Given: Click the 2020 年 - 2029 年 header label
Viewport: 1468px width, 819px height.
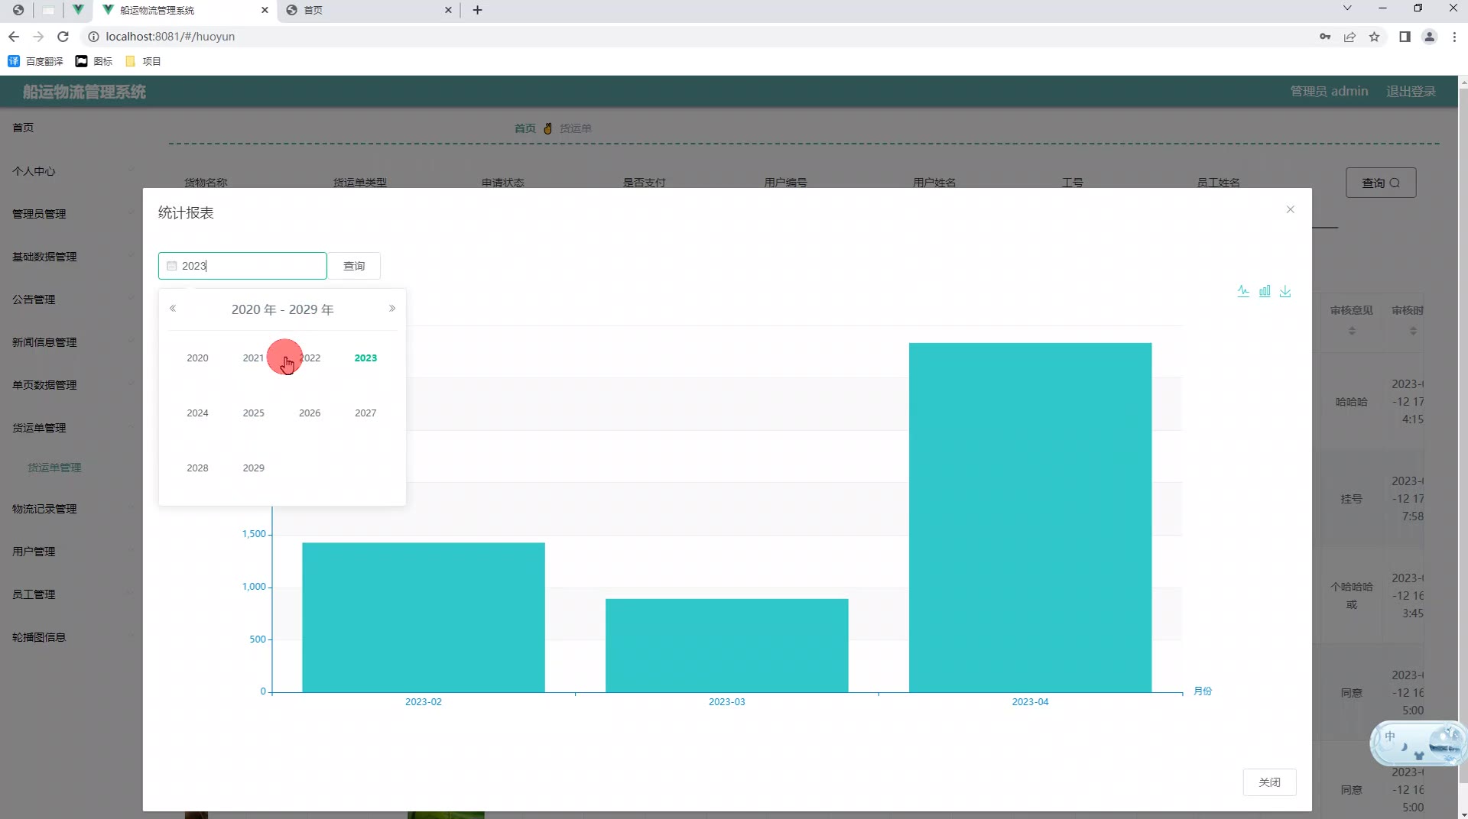Looking at the screenshot, I should [x=282, y=309].
